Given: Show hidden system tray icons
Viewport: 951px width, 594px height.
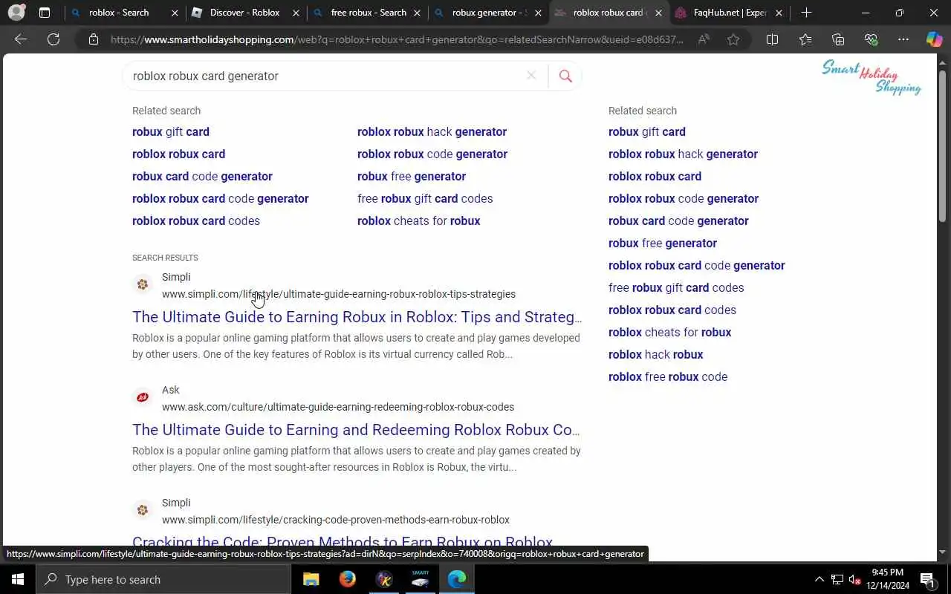Looking at the screenshot, I should (x=819, y=579).
